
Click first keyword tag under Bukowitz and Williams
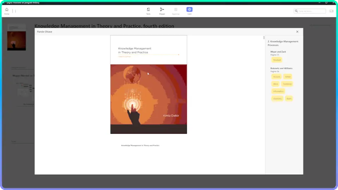pos(277,77)
